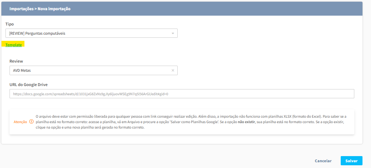371x168 pixels.
Task: Focus the URL do Google Drive field
Action: click(182, 94)
